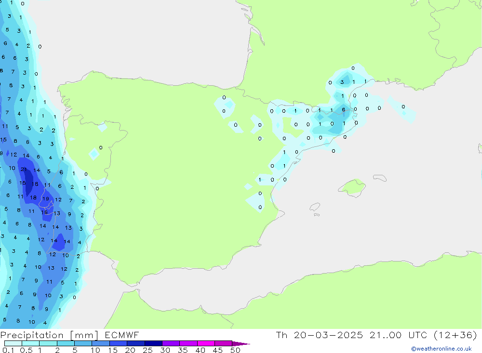
Task: Click the Ibiza island outline
Action: 315,207
